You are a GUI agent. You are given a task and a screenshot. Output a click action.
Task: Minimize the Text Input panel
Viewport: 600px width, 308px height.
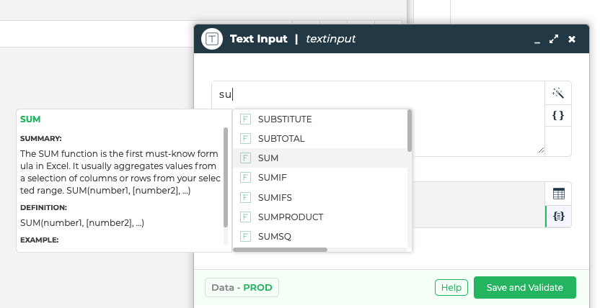click(x=537, y=41)
